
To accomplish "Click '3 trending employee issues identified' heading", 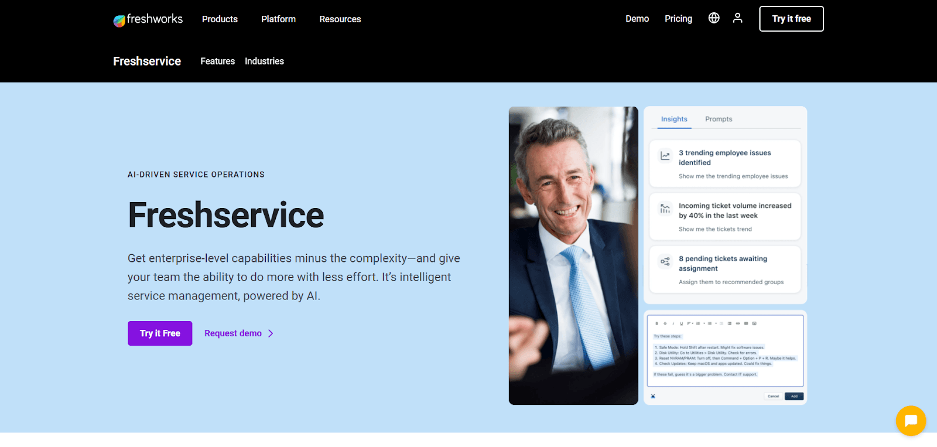I will [725, 158].
